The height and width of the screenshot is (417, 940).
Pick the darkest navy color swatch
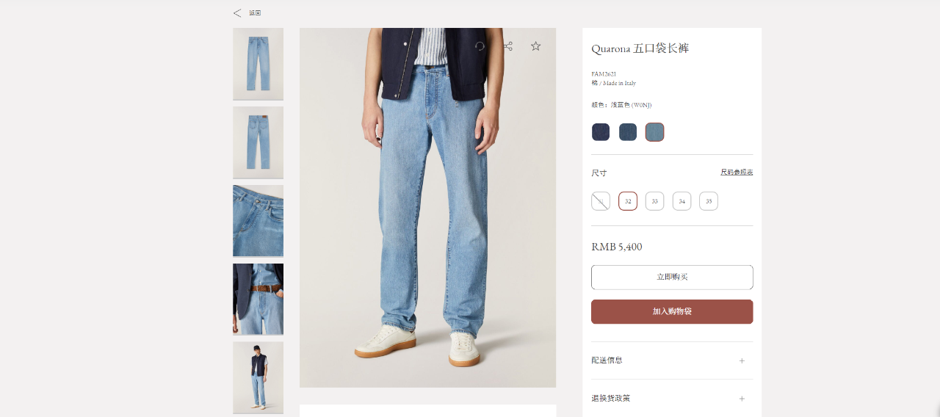[x=601, y=132]
